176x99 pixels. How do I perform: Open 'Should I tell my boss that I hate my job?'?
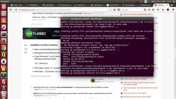(x=137, y=97)
